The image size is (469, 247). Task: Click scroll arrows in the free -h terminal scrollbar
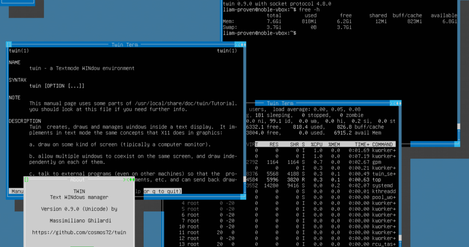click(x=459, y=135)
